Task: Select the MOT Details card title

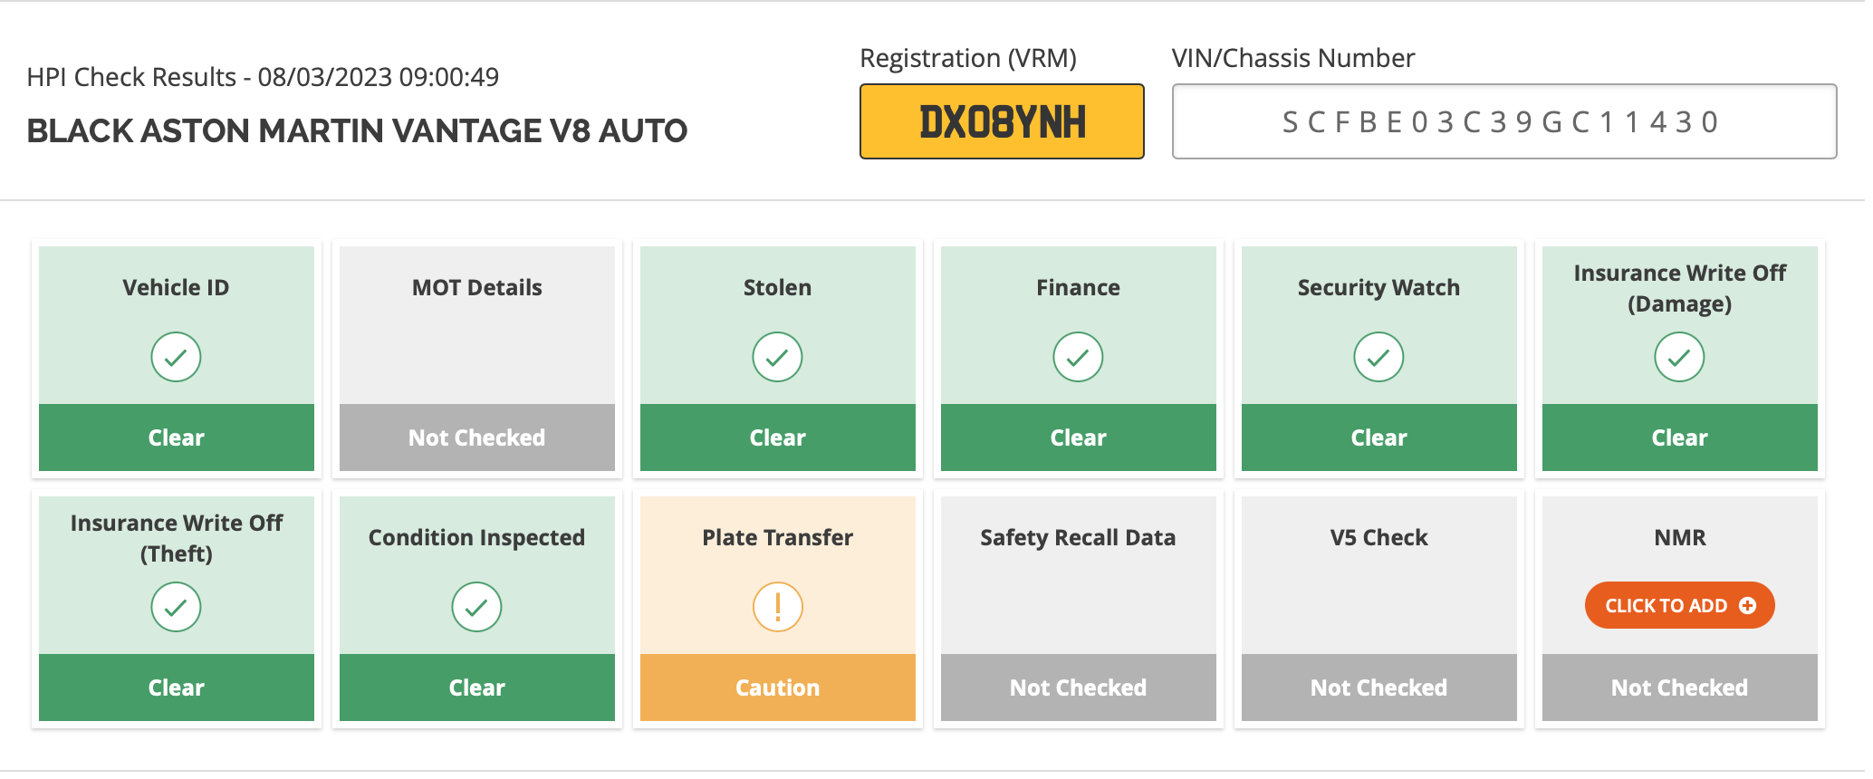Action: [477, 287]
